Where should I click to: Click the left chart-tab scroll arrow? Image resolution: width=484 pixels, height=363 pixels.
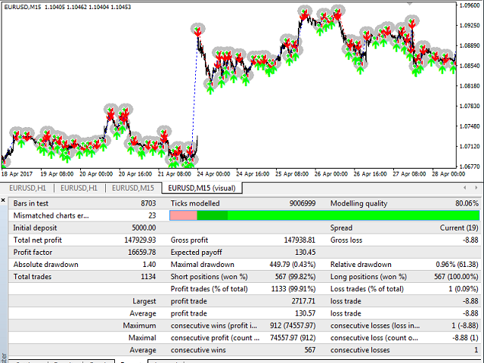click(x=464, y=188)
